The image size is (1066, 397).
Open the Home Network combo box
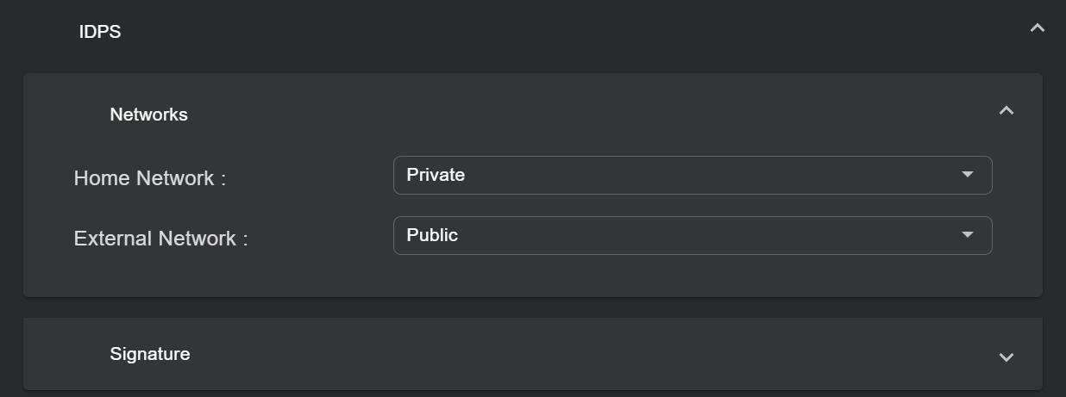tap(692, 175)
